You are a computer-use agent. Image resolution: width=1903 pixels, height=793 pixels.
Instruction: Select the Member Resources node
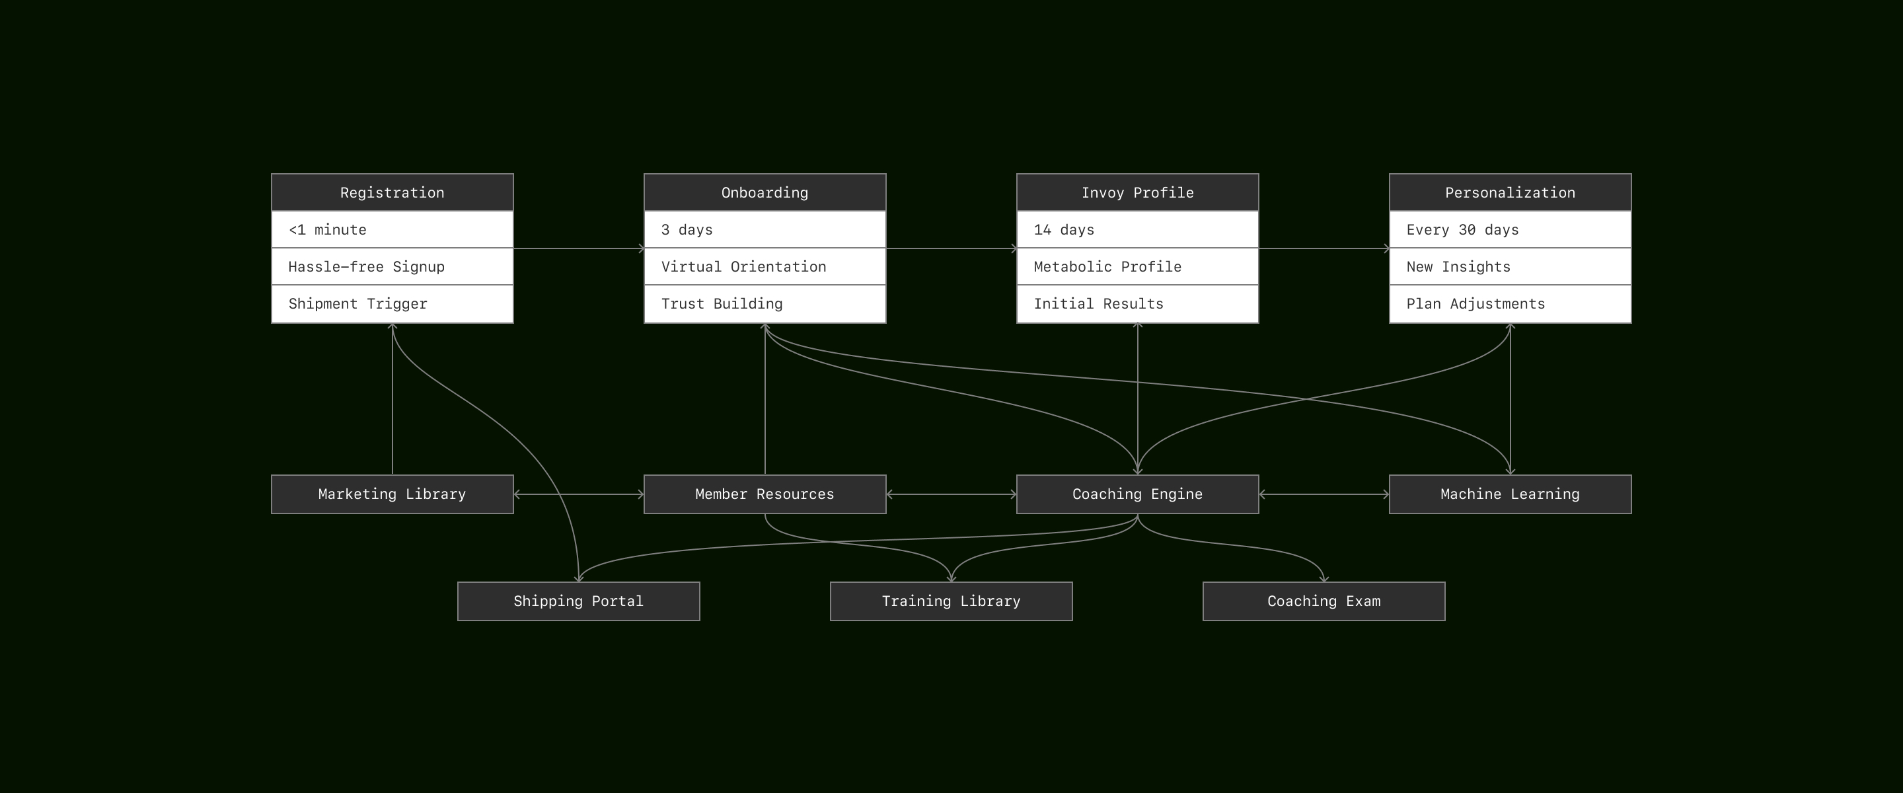(x=765, y=494)
